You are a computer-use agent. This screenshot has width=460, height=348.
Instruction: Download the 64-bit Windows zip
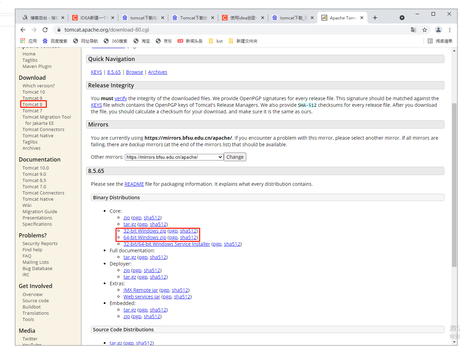[145, 237]
